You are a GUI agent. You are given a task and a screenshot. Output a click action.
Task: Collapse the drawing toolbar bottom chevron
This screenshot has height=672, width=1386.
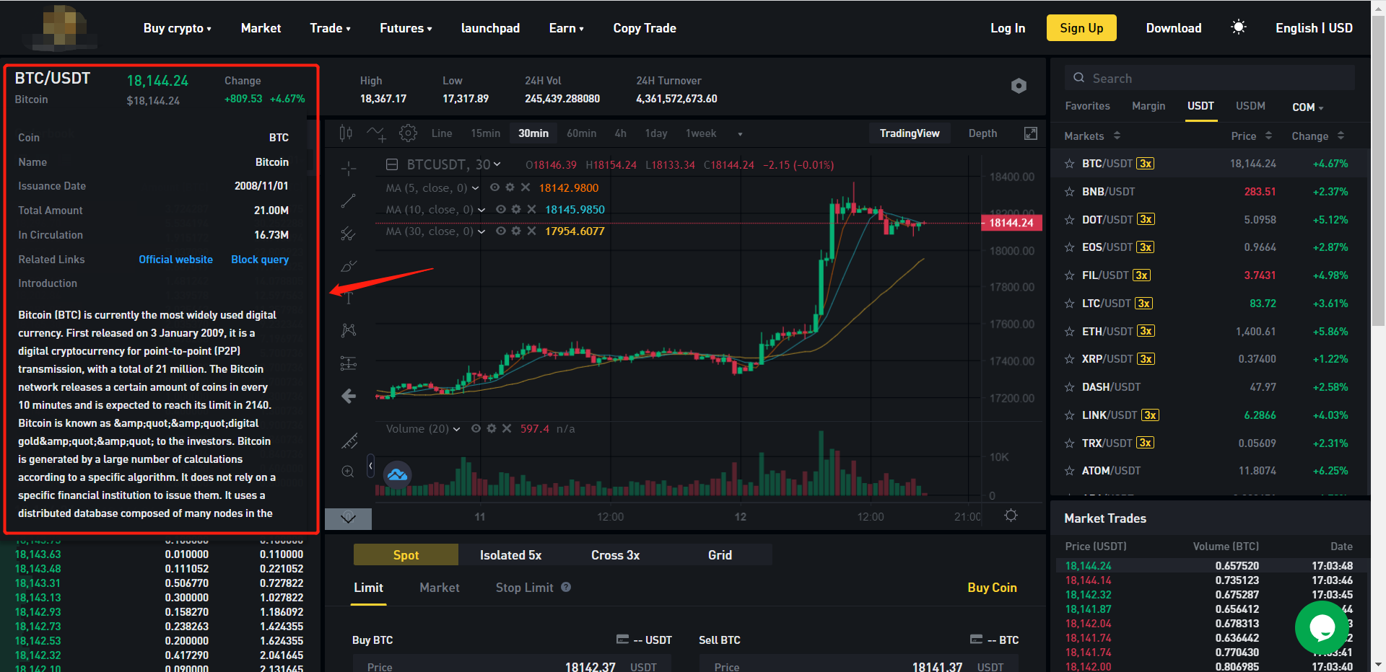(x=348, y=518)
